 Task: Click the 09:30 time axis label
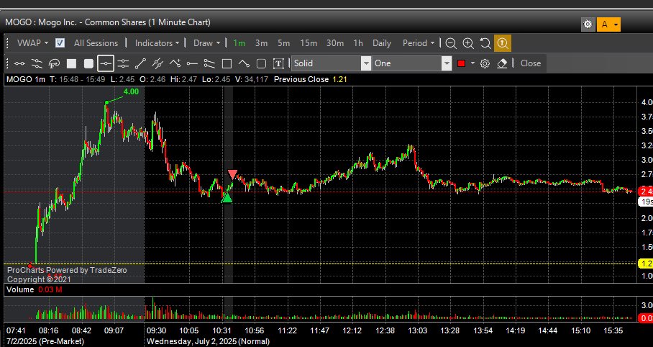coord(156,330)
